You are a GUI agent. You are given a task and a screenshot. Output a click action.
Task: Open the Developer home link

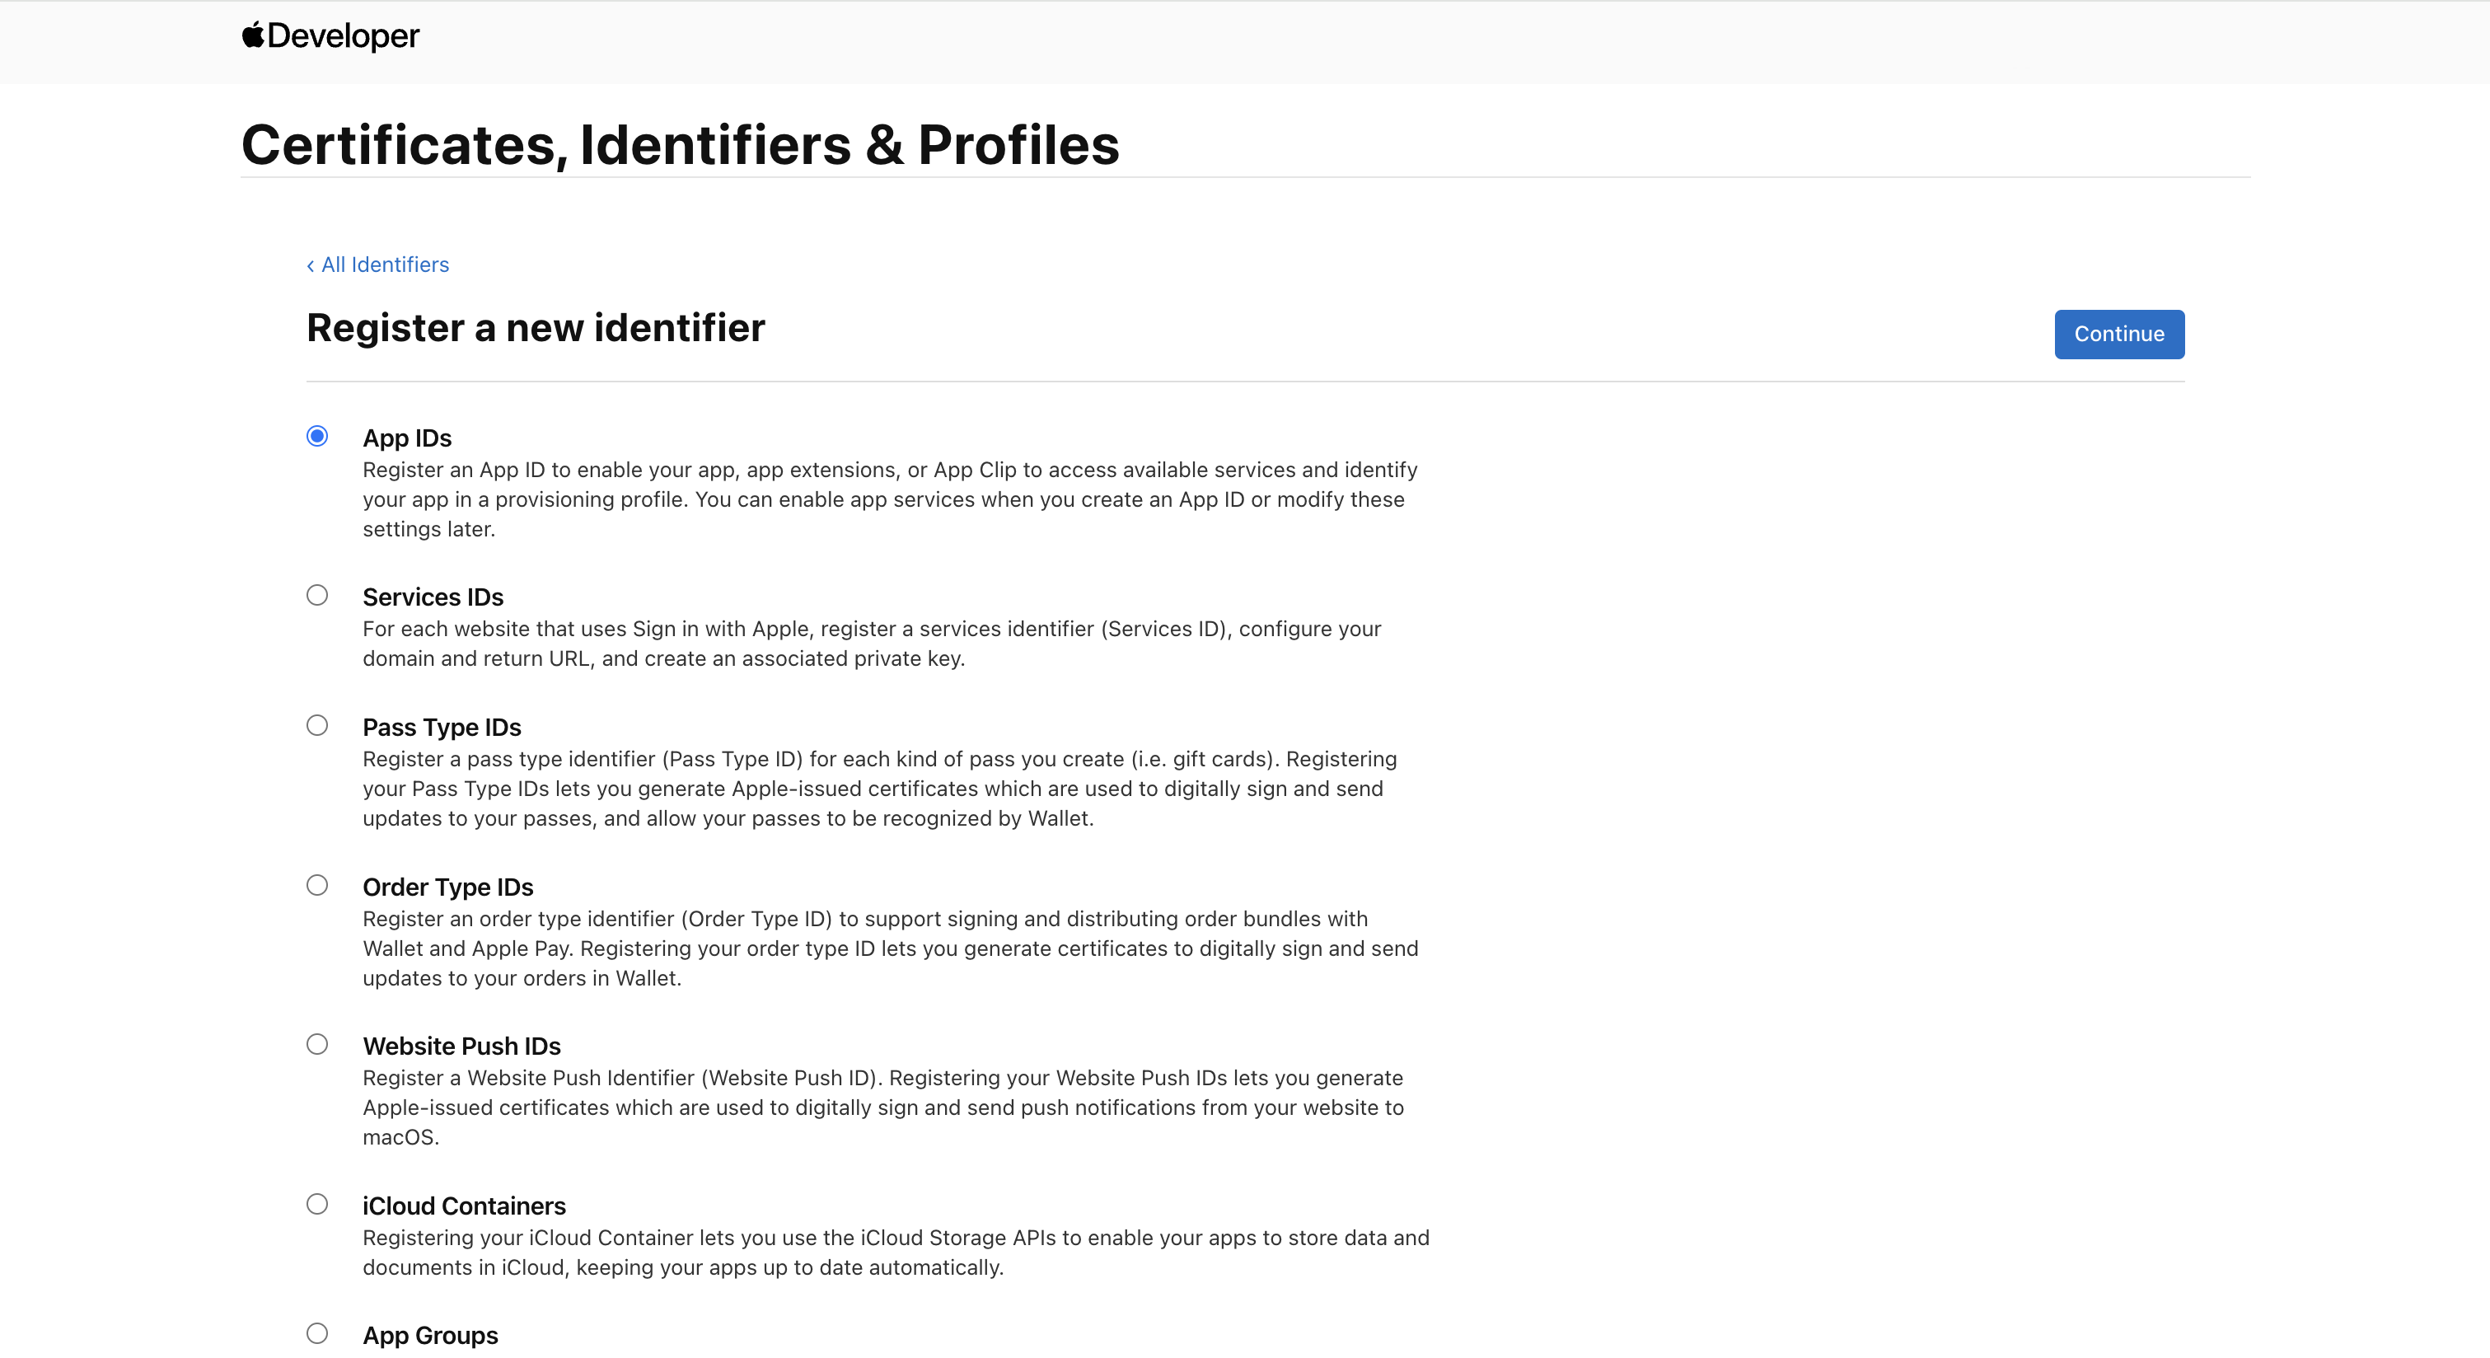tap(343, 35)
